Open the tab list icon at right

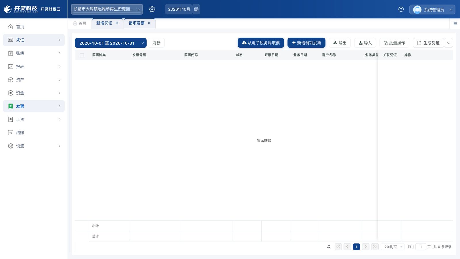coord(455,24)
